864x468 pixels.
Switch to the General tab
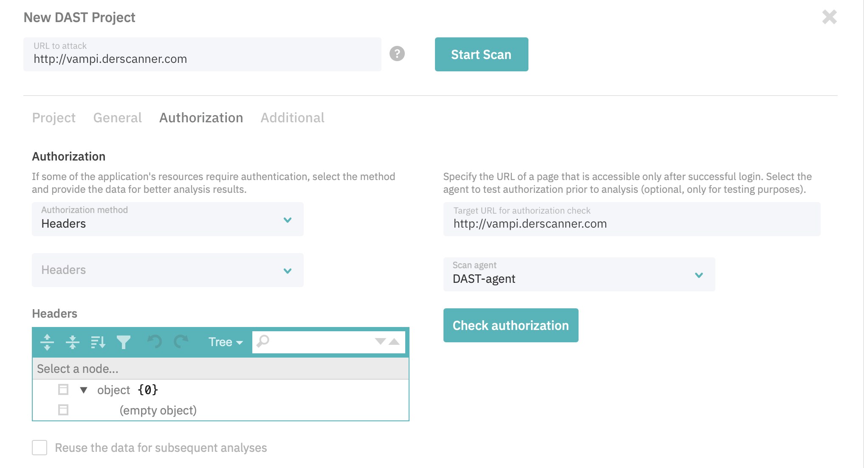118,118
